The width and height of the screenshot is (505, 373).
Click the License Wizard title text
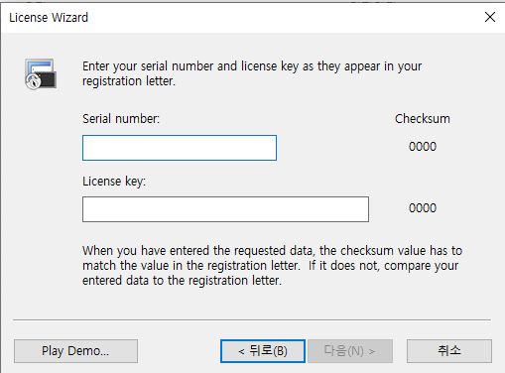click(49, 18)
